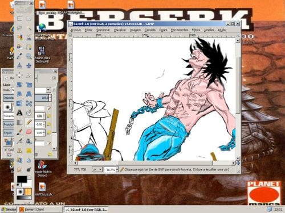The image size is (285, 213).
Task: Open the Filtros menu
Action: [x=196, y=30]
